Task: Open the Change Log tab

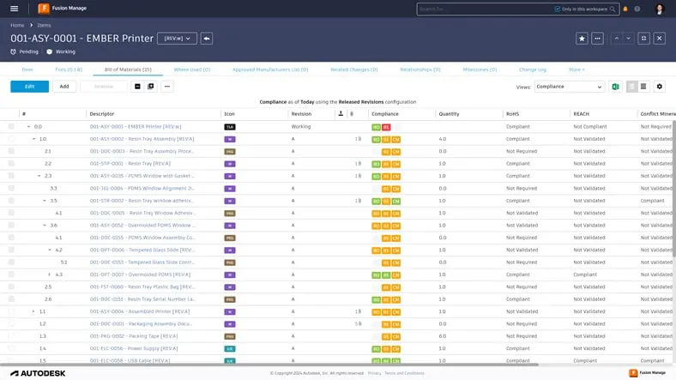Action: coord(533,69)
